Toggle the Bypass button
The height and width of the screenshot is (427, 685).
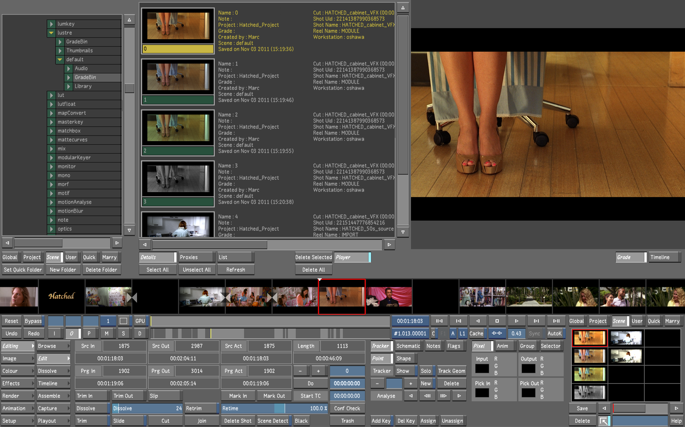(x=33, y=321)
